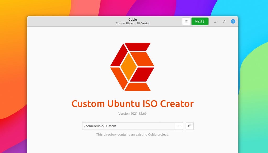
Task: Minimize the Cubic window
Action: [215, 21]
